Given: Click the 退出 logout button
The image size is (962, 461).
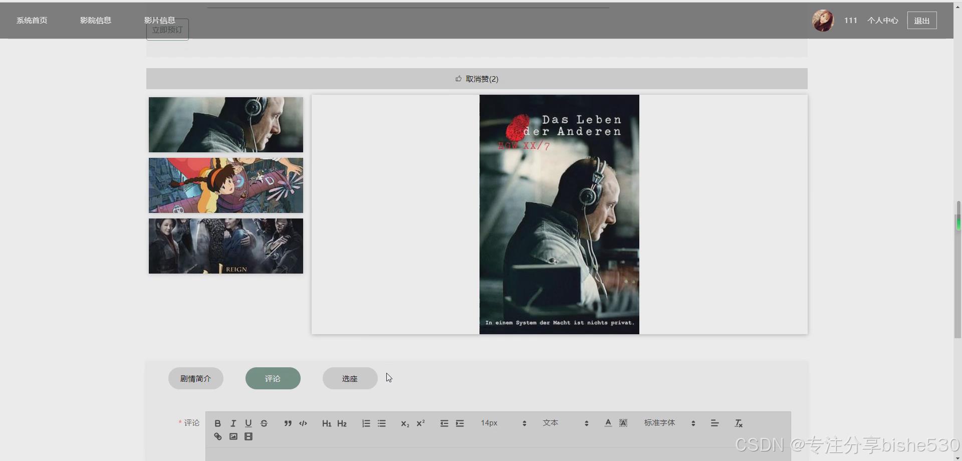Looking at the screenshot, I should point(922,21).
